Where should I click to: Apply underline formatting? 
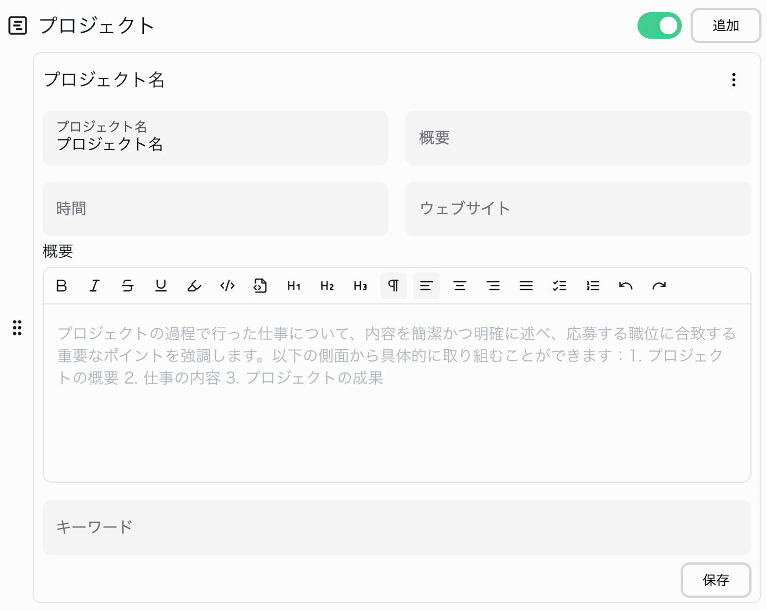pos(161,286)
